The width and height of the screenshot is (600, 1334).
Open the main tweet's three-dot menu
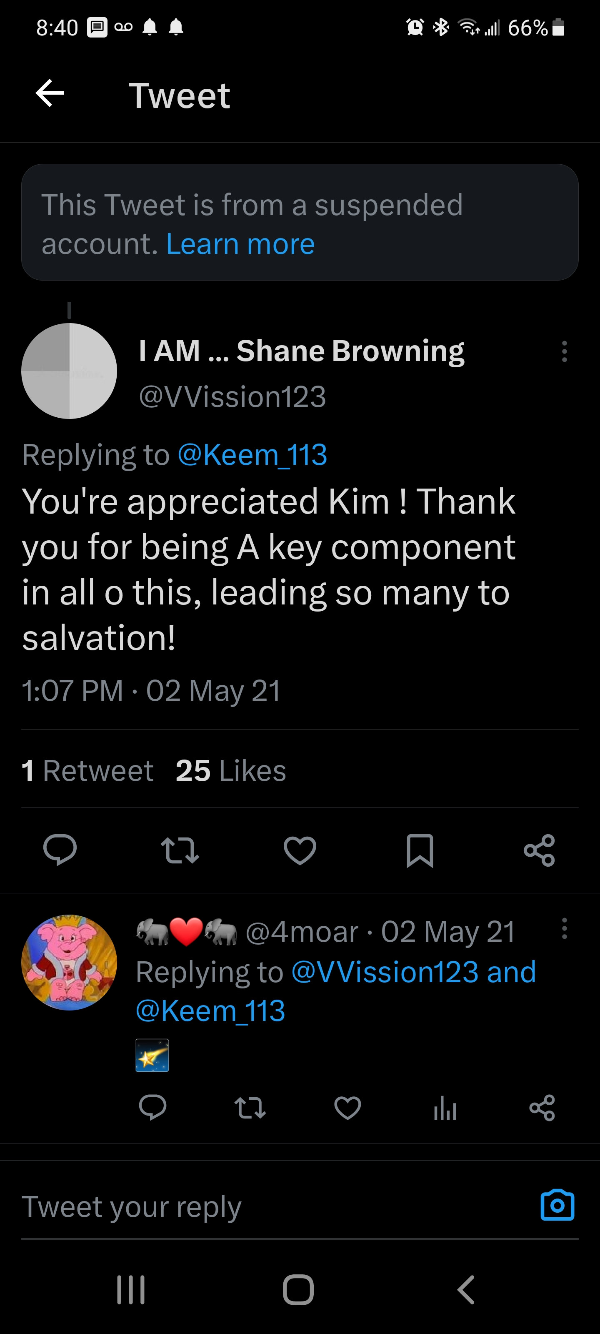(x=564, y=351)
